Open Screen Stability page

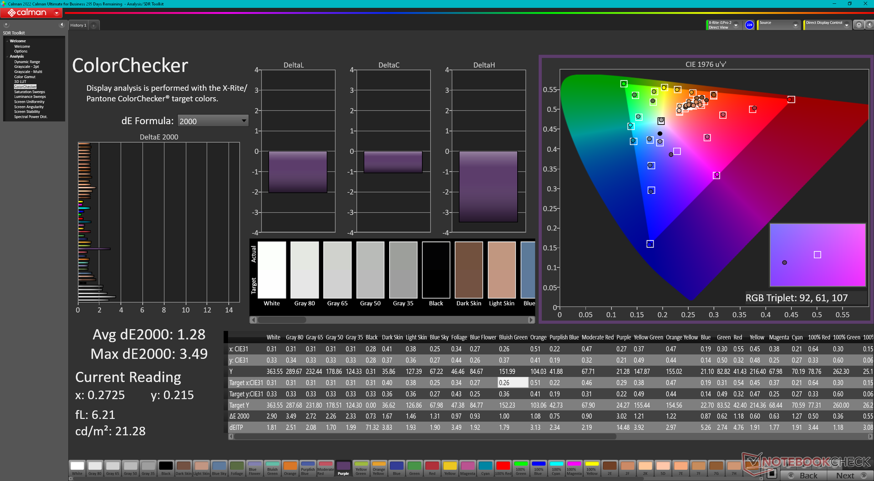point(27,112)
